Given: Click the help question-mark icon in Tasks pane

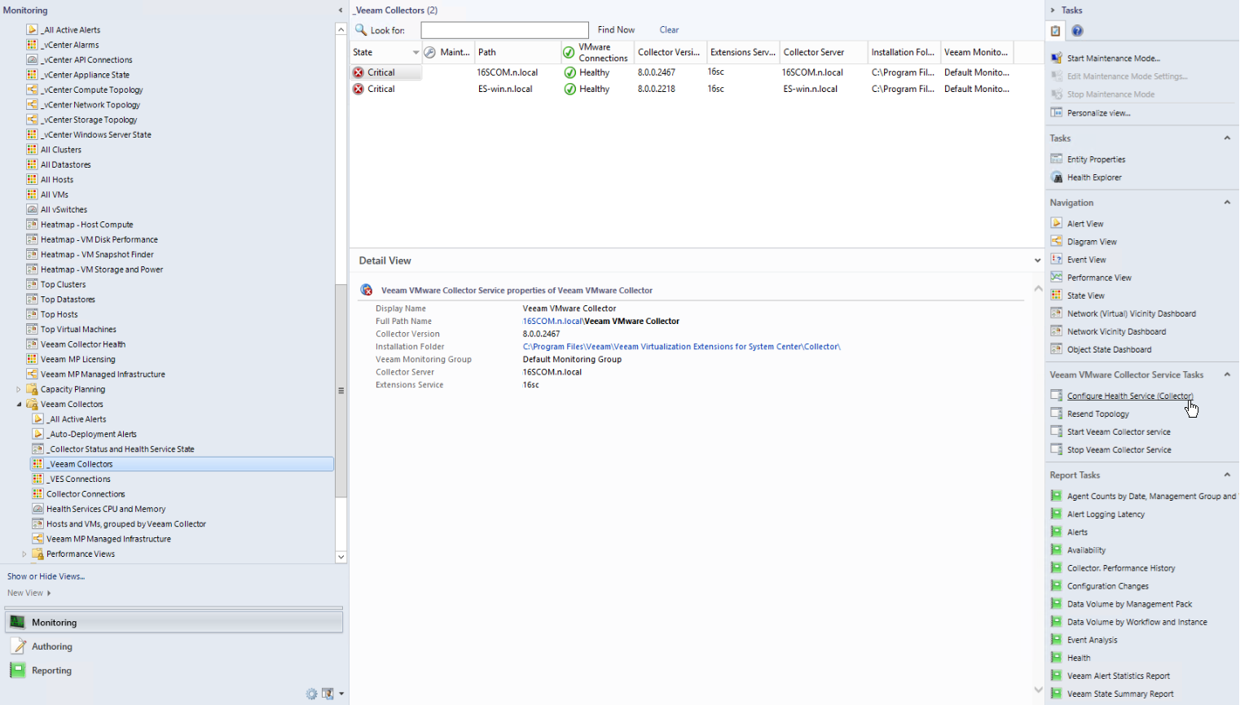Looking at the screenshot, I should (x=1077, y=31).
